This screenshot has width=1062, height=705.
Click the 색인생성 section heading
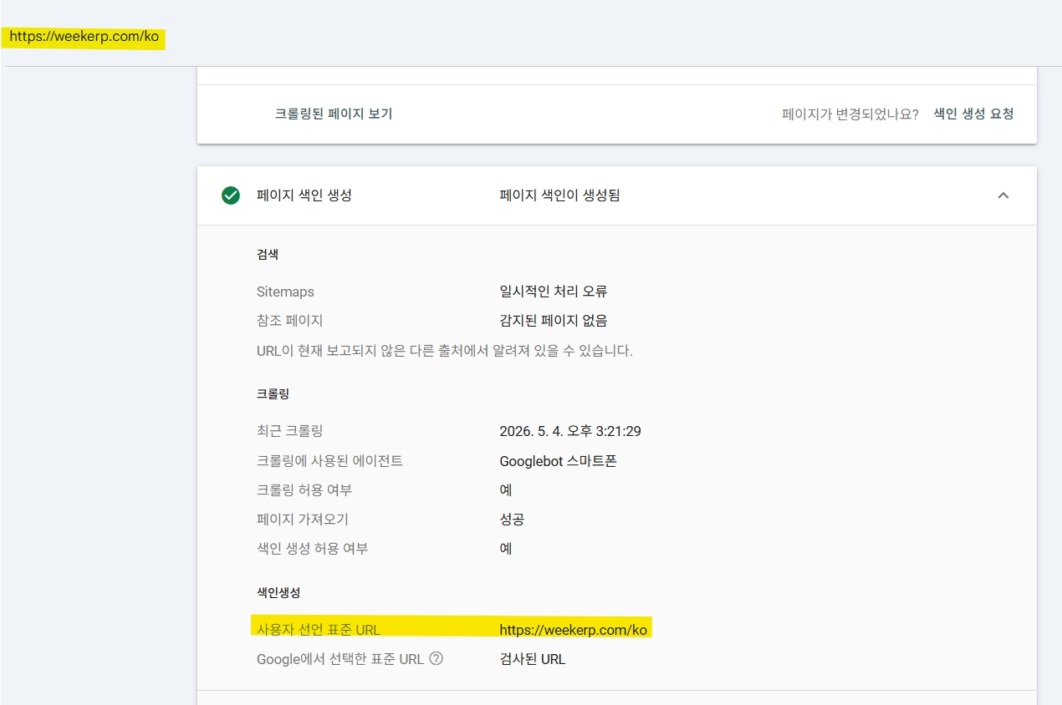click(278, 592)
